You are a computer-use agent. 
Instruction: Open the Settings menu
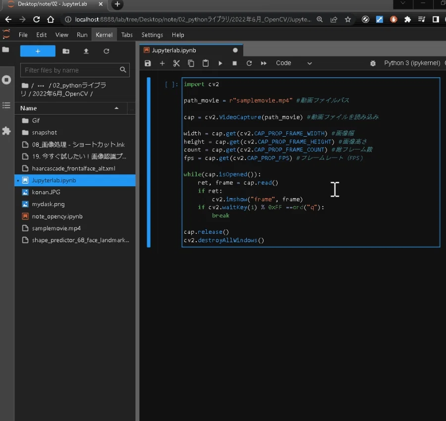point(152,35)
